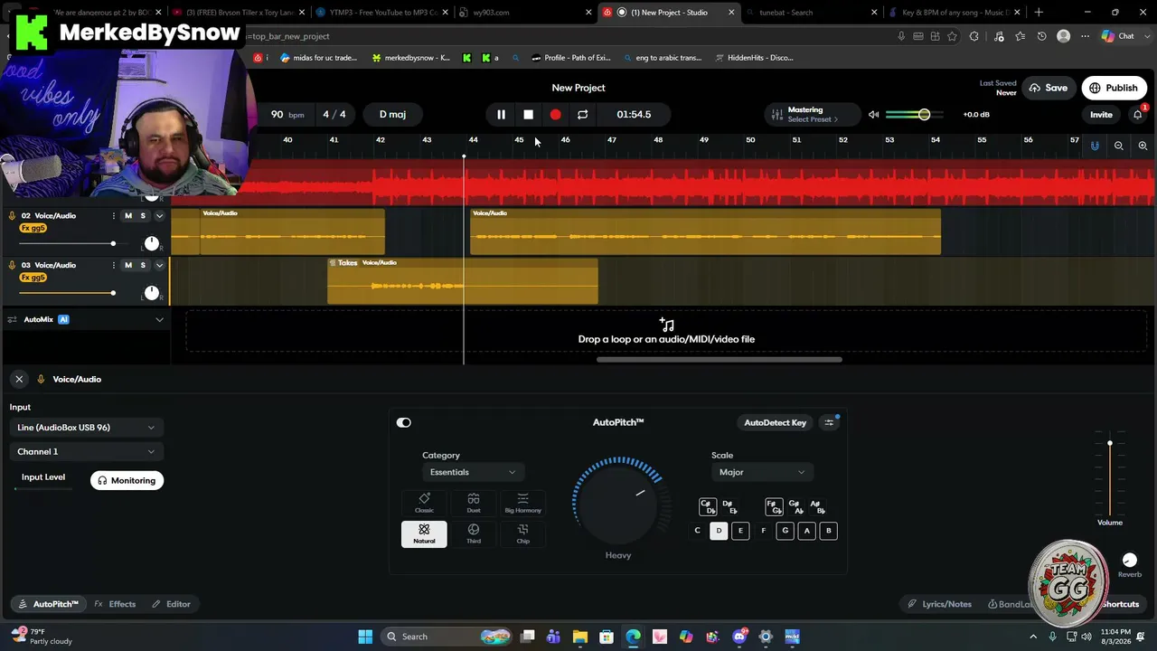Image resolution: width=1157 pixels, height=651 pixels.
Task: Expand the AutoMix section
Action: coord(160,319)
